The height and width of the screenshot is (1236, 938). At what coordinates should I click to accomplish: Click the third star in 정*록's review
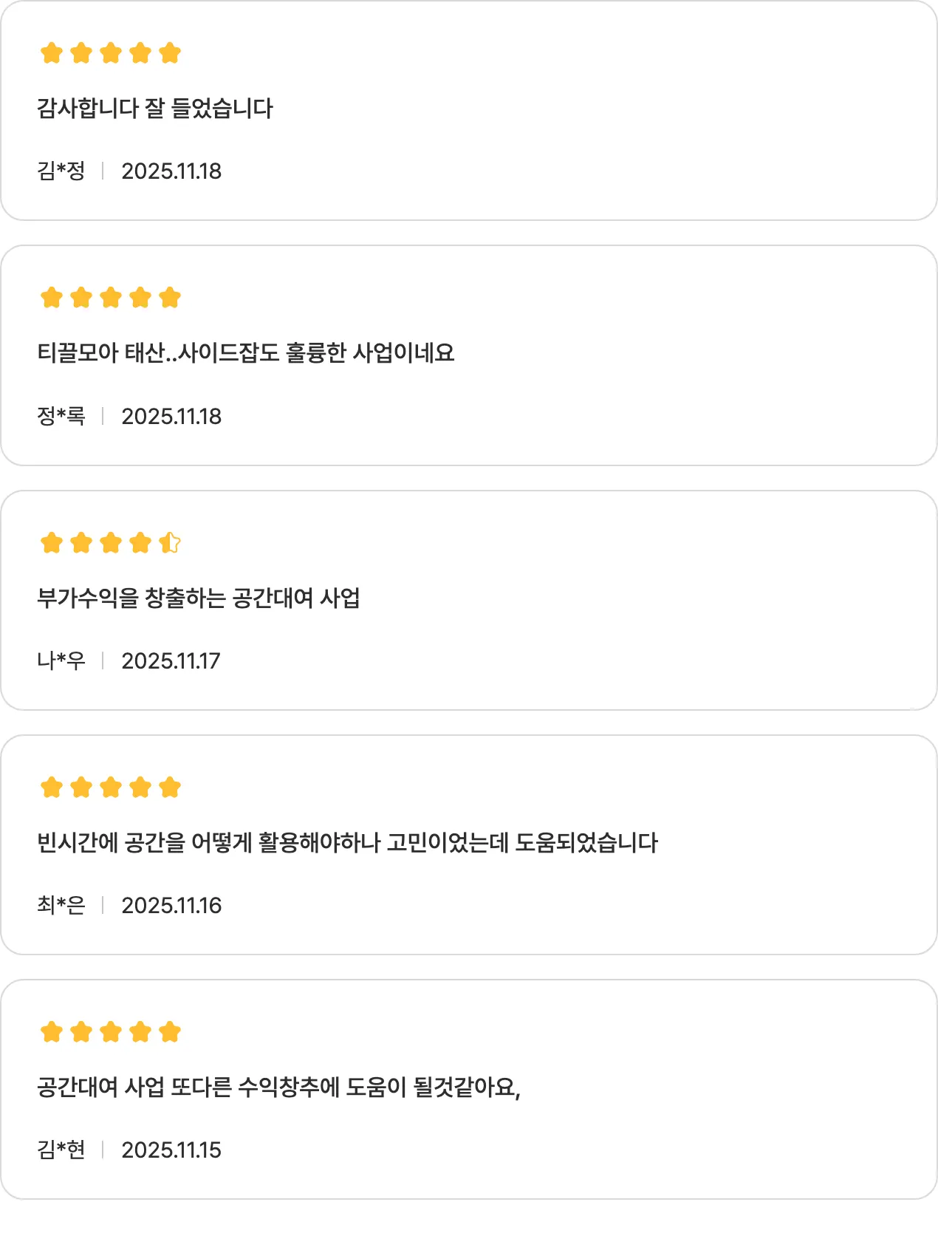pyautogui.click(x=111, y=298)
